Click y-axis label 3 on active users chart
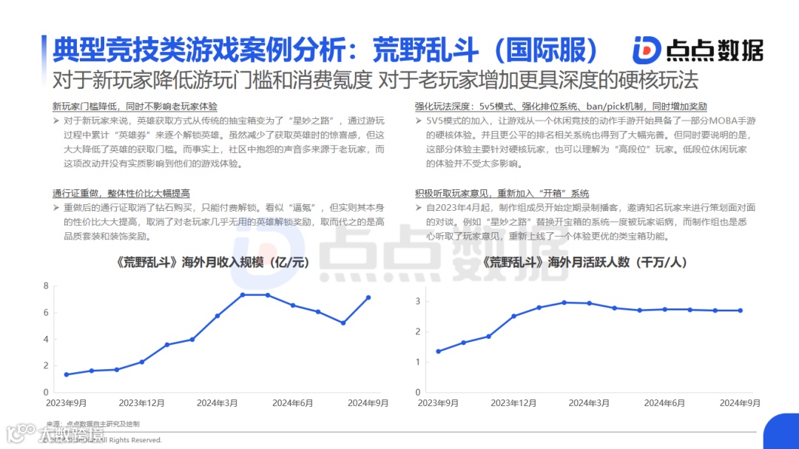This screenshot has width=799, height=449. pyautogui.click(x=418, y=301)
